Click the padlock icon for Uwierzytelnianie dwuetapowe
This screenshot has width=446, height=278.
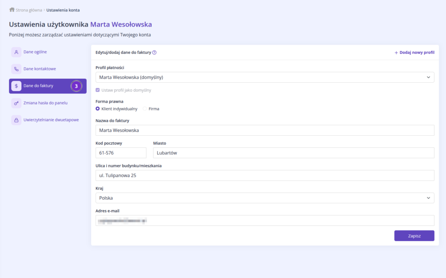coord(16,120)
